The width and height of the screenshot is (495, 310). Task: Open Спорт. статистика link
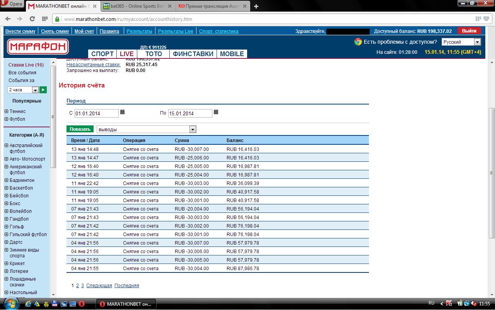tap(219, 31)
